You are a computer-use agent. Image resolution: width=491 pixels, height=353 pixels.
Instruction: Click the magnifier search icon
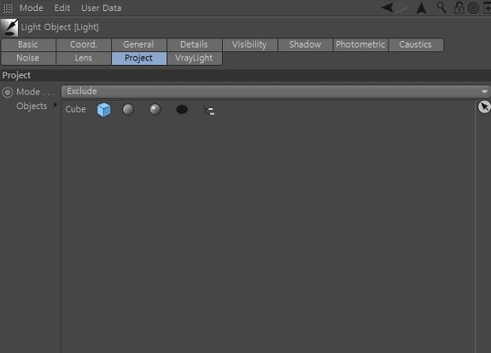pos(441,8)
